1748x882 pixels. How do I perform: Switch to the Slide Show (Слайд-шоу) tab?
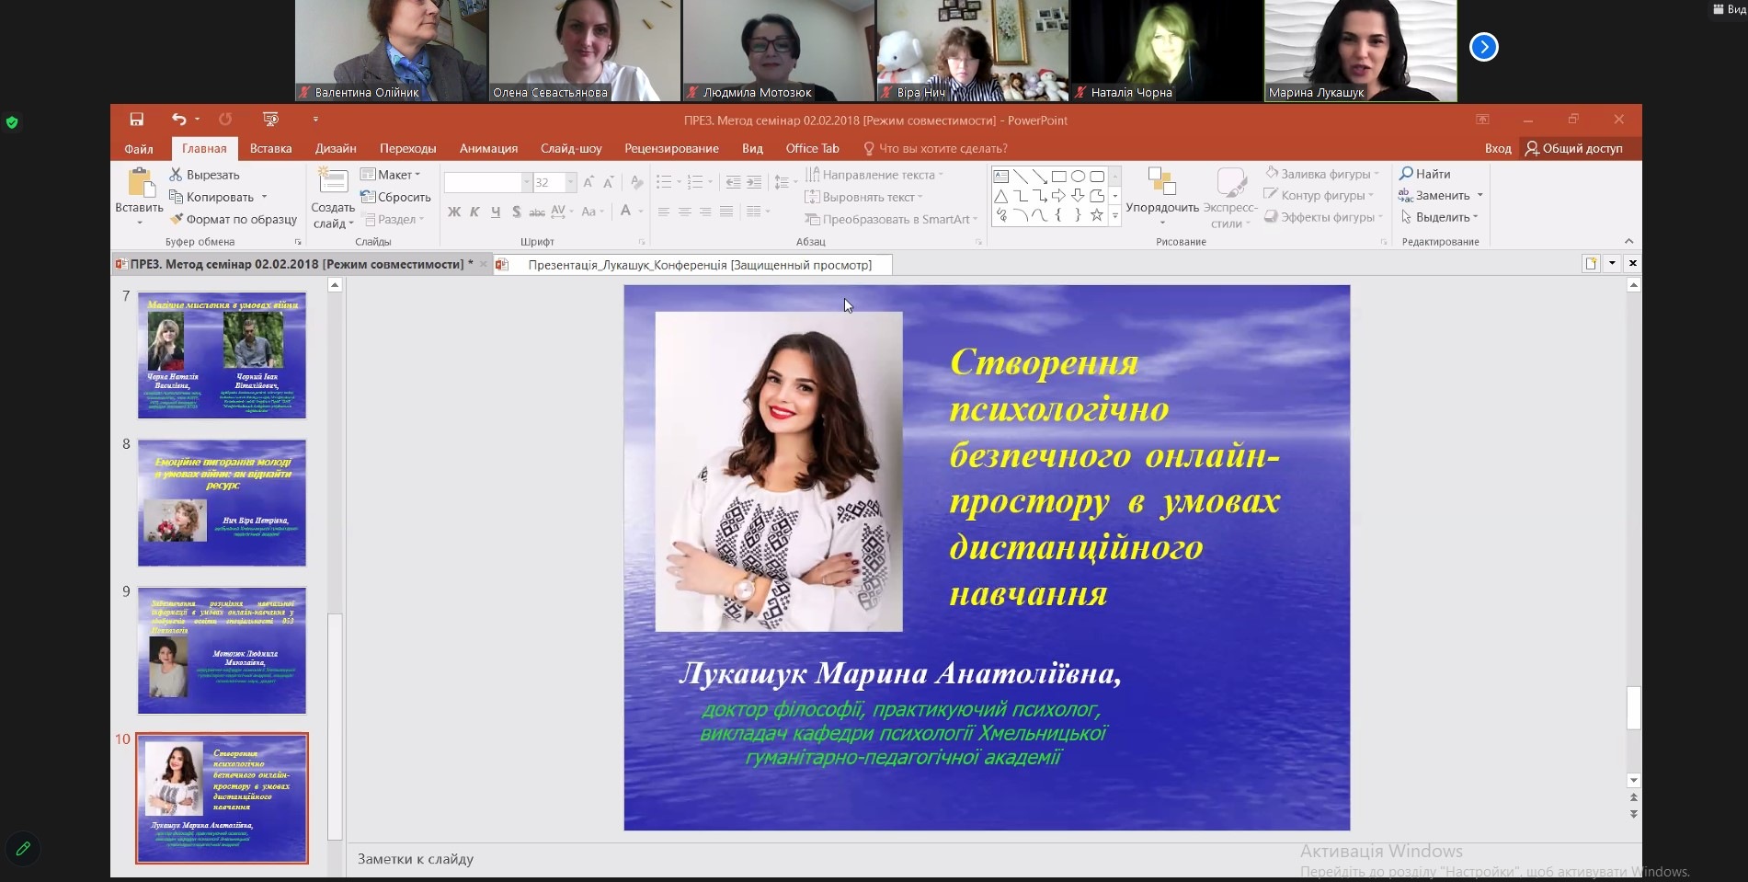(571, 148)
